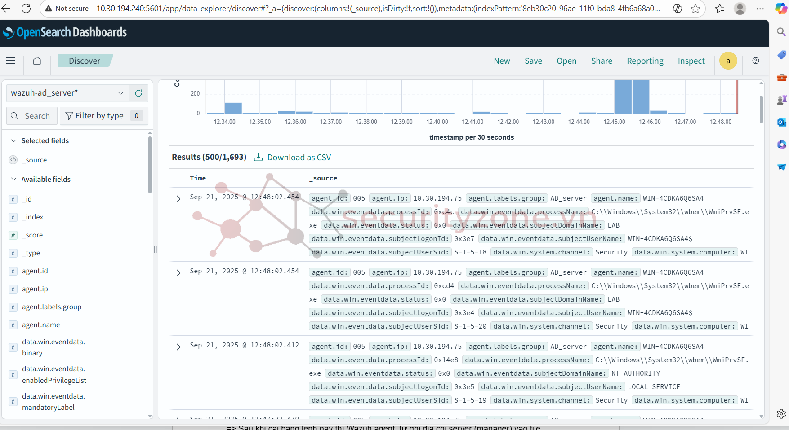Screen dimensions: 789x430
Task: Expand the first log entry row
Action: pyautogui.click(x=178, y=198)
